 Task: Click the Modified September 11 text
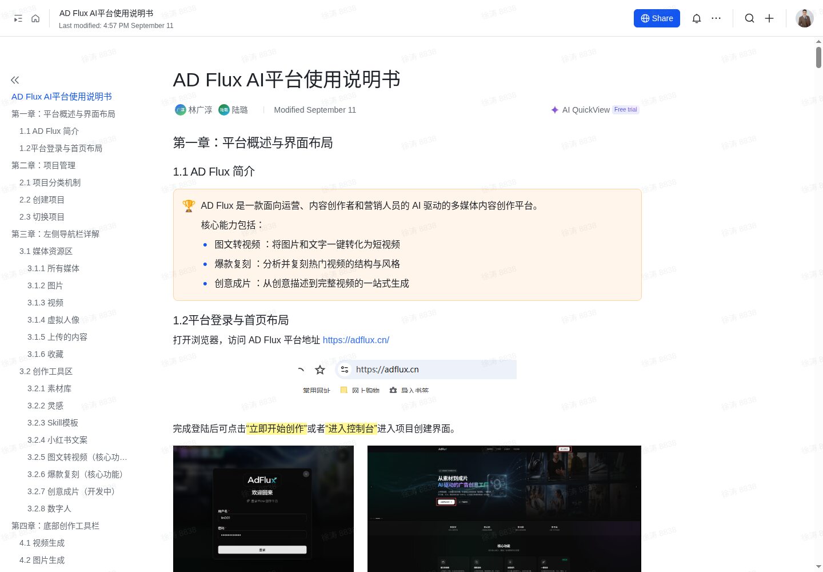pyautogui.click(x=315, y=110)
